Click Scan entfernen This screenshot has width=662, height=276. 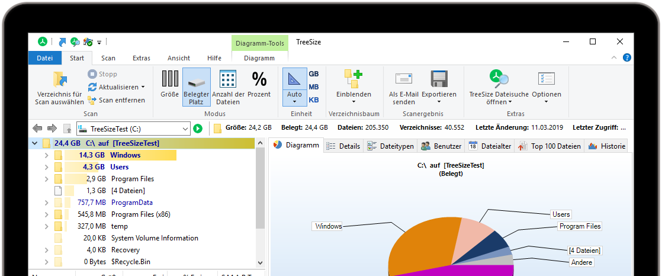[x=116, y=101]
